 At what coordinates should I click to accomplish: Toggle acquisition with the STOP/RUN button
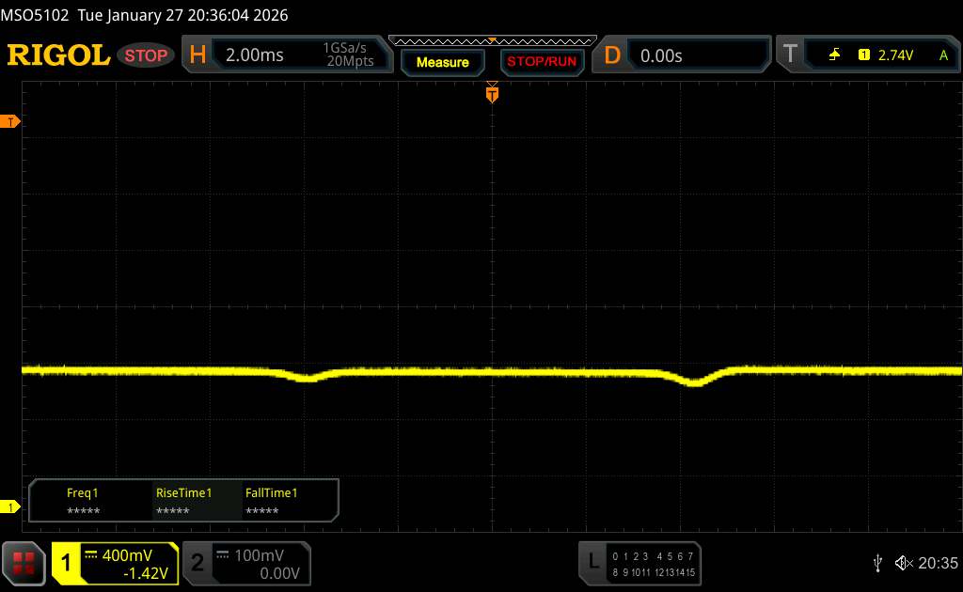[x=541, y=62]
